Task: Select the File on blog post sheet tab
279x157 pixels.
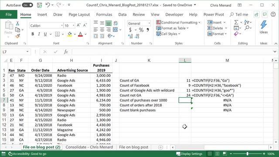Action: pyautogui.click(x=134, y=147)
